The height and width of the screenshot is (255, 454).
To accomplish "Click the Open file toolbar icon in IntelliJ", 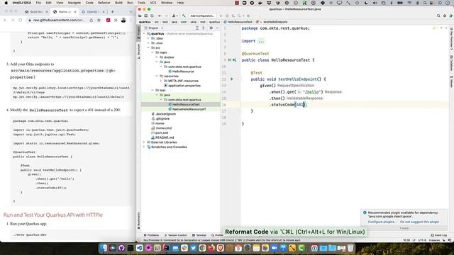I will click(140, 16).
